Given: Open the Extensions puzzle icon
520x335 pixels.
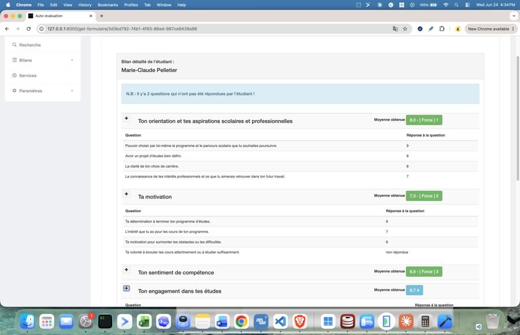Looking at the screenshot, I should (442, 29).
